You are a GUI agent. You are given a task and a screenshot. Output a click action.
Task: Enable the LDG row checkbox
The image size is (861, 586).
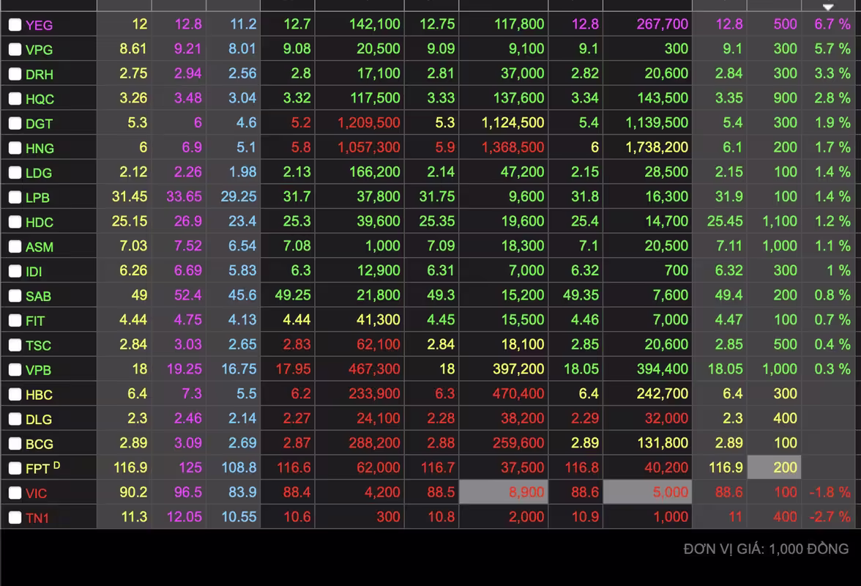click(15, 172)
